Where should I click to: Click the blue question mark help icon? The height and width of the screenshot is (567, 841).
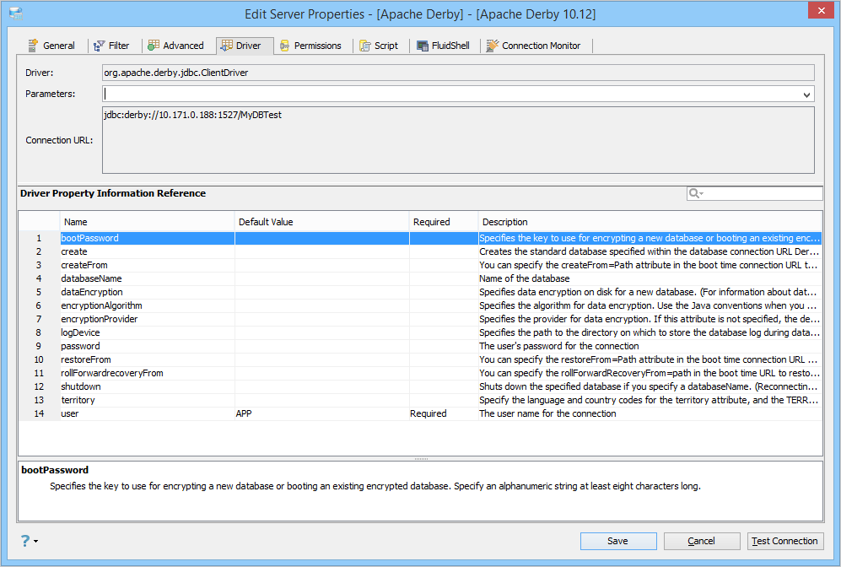pyautogui.click(x=25, y=541)
